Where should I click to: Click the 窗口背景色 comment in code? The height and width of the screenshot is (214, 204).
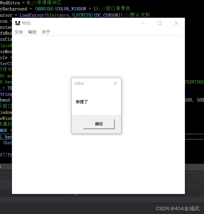tap(115, 9)
